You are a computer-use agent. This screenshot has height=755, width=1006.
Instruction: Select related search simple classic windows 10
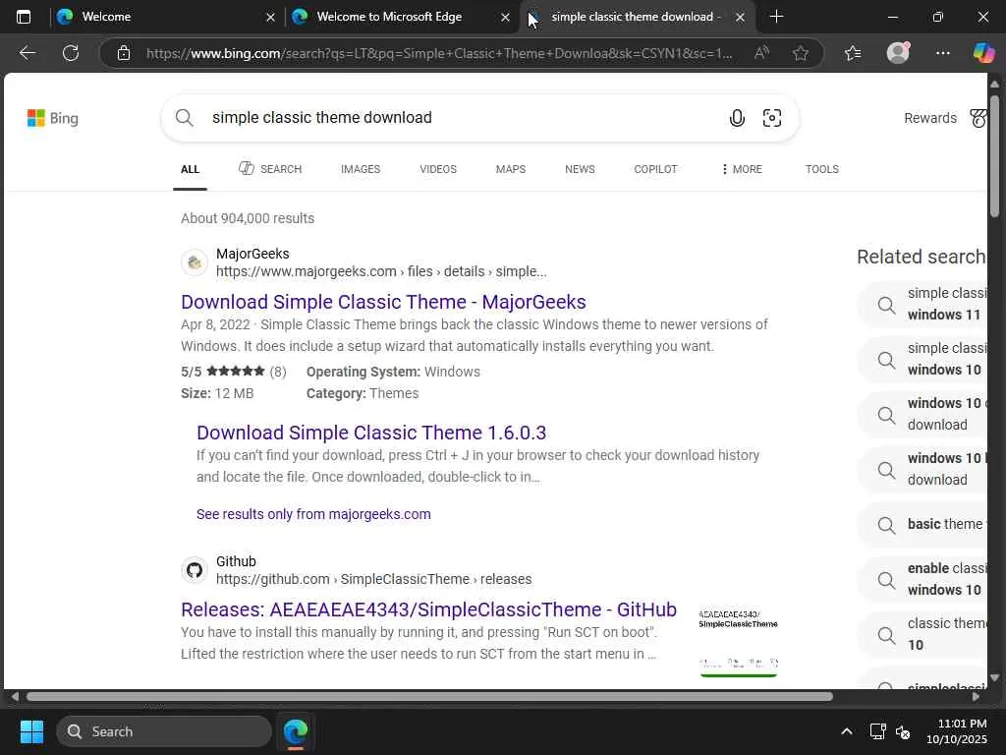click(x=923, y=359)
